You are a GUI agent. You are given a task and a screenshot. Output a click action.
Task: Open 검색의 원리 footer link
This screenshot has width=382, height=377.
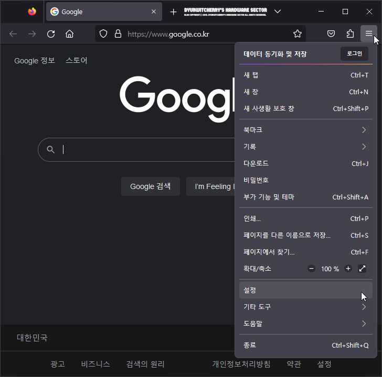click(x=145, y=364)
